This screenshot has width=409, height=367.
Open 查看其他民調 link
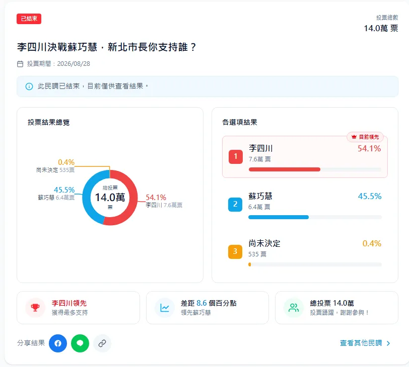(x=365, y=343)
